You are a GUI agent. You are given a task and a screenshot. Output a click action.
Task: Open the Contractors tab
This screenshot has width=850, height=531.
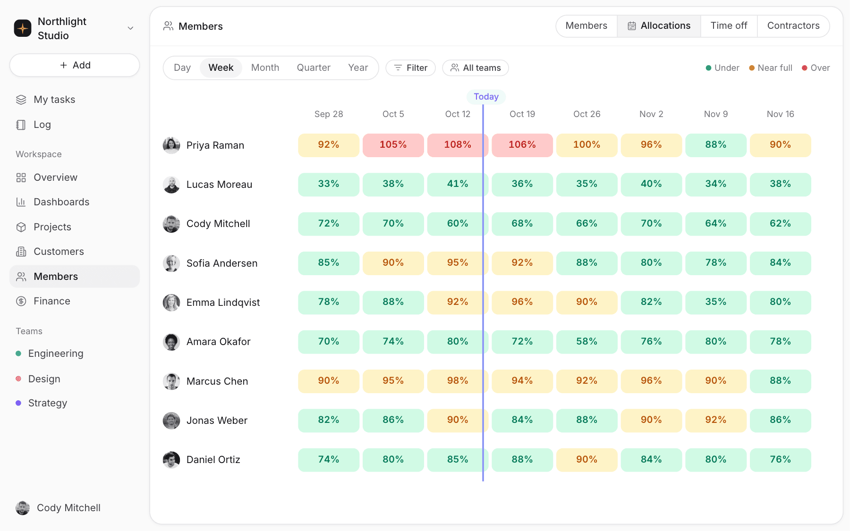(793, 26)
